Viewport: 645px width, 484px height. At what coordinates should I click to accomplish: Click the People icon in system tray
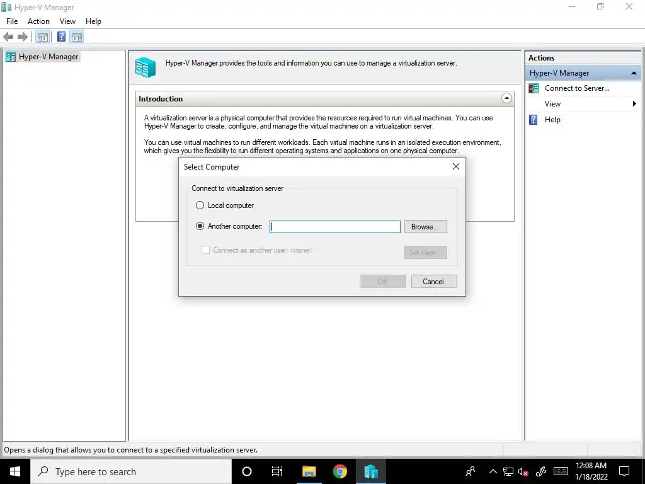tap(470, 471)
